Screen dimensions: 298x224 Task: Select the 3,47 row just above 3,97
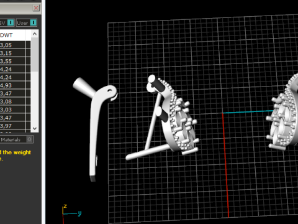15,118
